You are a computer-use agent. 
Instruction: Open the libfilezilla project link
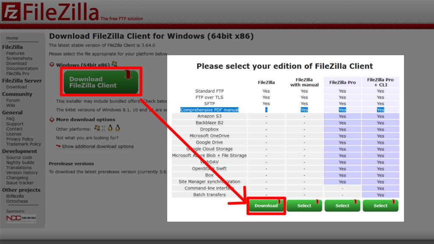[15, 196]
